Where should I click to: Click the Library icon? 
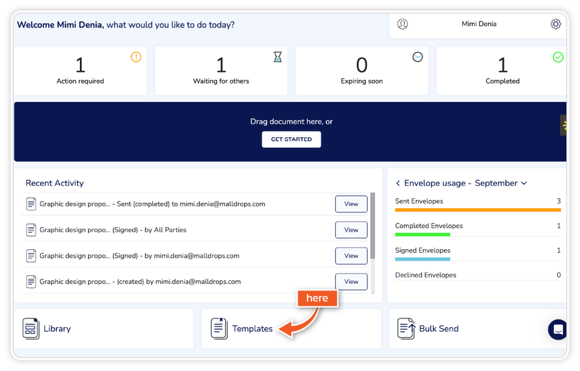pyautogui.click(x=31, y=329)
